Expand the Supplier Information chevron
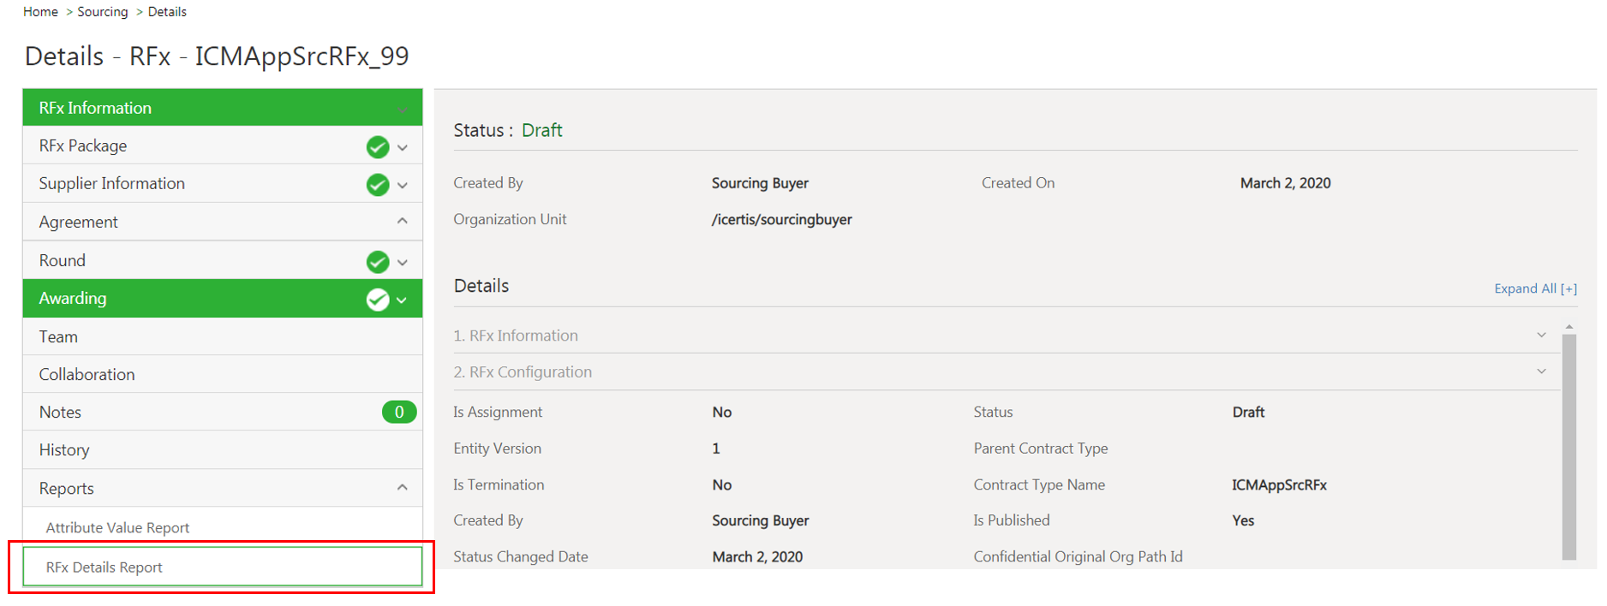 [x=403, y=185]
